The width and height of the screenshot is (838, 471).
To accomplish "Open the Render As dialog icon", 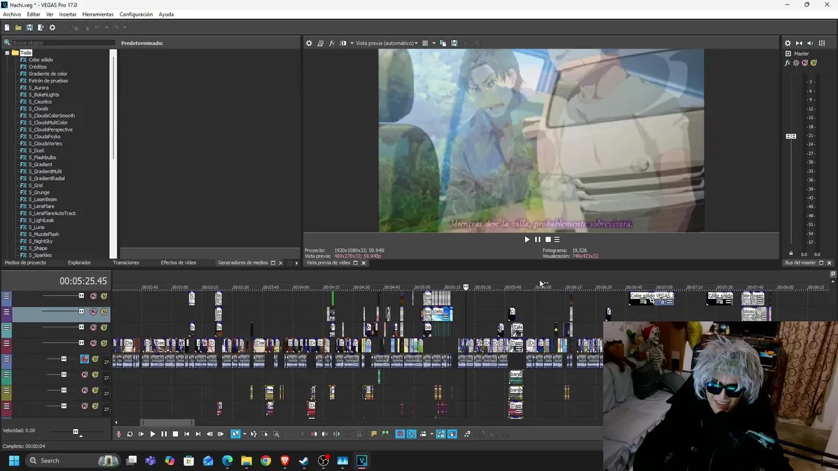I will click(41, 27).
